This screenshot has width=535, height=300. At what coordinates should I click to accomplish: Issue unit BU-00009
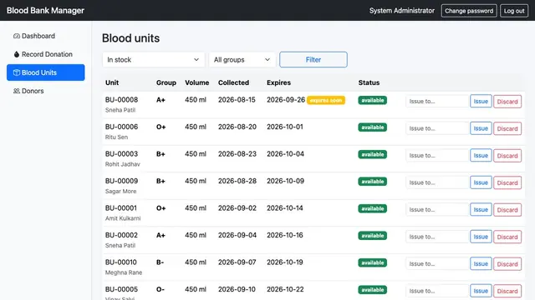(x=481, y=182)
